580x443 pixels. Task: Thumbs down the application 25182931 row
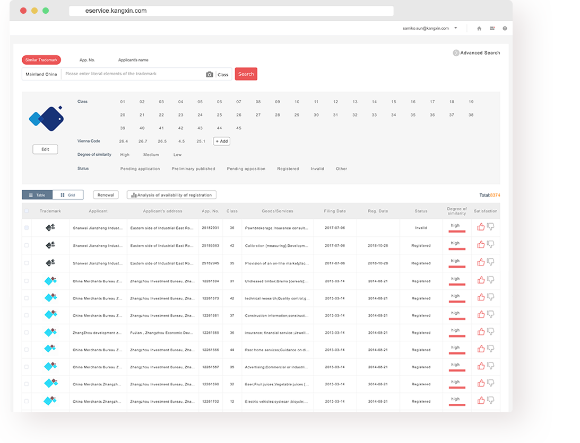(x=490, y=227)
